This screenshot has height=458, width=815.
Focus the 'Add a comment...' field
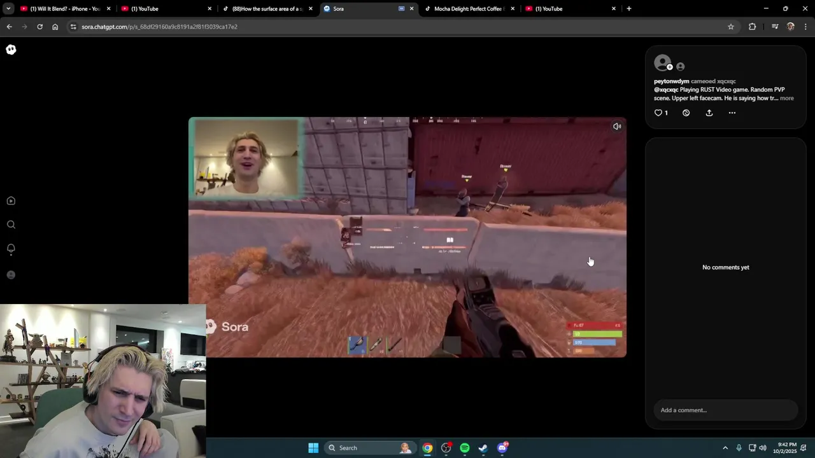(726, 410)
